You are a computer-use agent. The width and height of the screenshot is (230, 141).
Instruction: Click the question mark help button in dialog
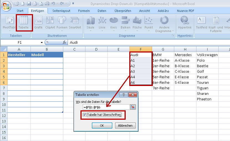click(x=123, y=95)
